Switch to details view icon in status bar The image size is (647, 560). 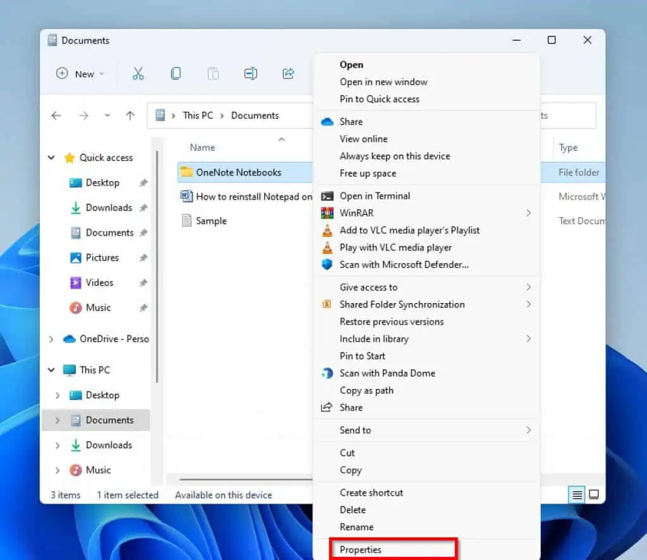(x=577, y=495)
